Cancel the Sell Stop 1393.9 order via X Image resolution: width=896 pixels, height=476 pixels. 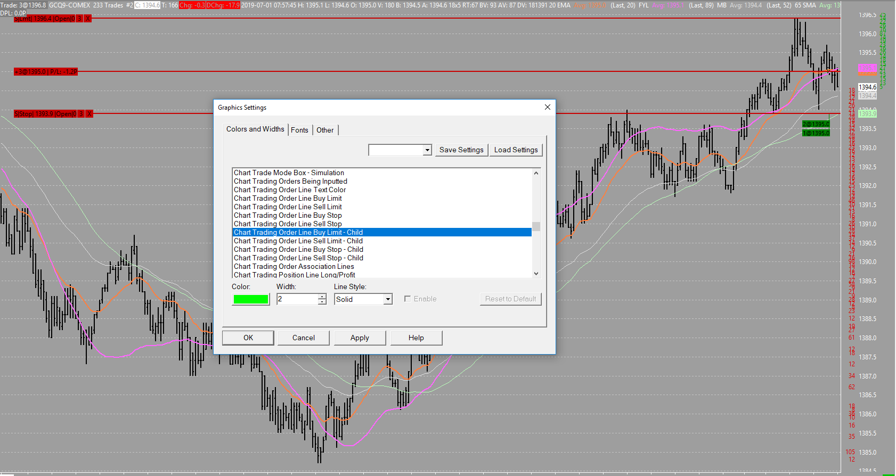point(89,114)
